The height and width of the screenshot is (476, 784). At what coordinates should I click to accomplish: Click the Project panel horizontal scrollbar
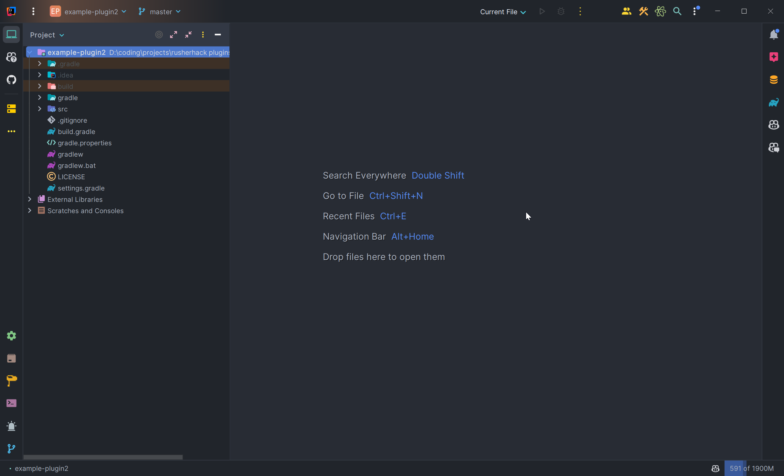point(103,457)
